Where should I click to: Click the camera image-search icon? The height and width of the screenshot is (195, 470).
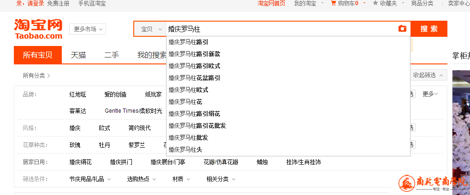(402, 29)
